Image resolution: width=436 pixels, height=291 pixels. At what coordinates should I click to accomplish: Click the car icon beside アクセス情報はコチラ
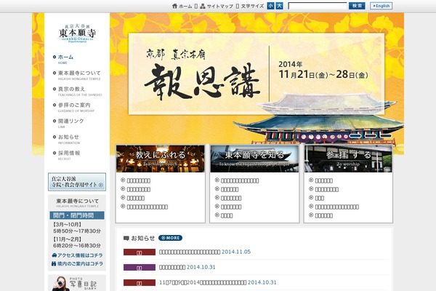pos(54,255)
